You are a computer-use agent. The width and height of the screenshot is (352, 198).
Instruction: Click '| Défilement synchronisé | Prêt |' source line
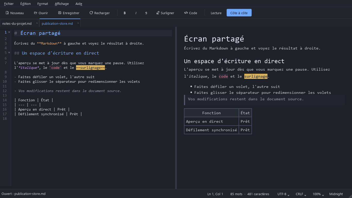[48, 114]
